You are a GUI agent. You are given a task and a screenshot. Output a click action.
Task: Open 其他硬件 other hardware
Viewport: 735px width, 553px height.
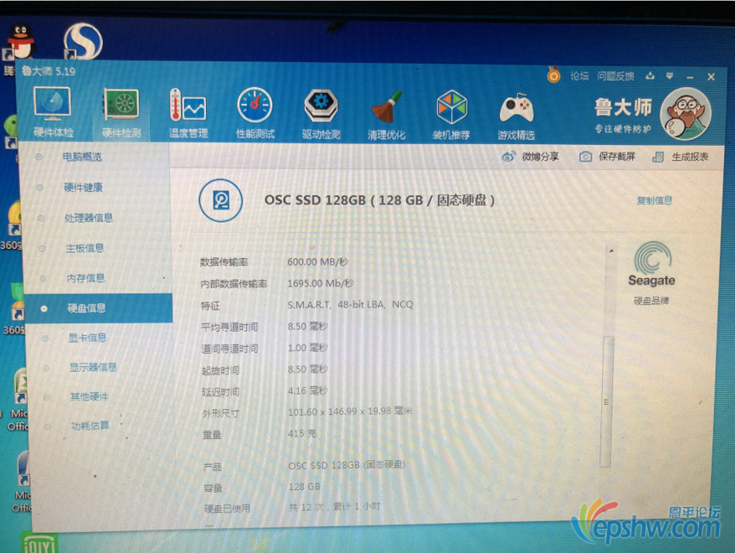pyautogui.click(x=89, y=397)
